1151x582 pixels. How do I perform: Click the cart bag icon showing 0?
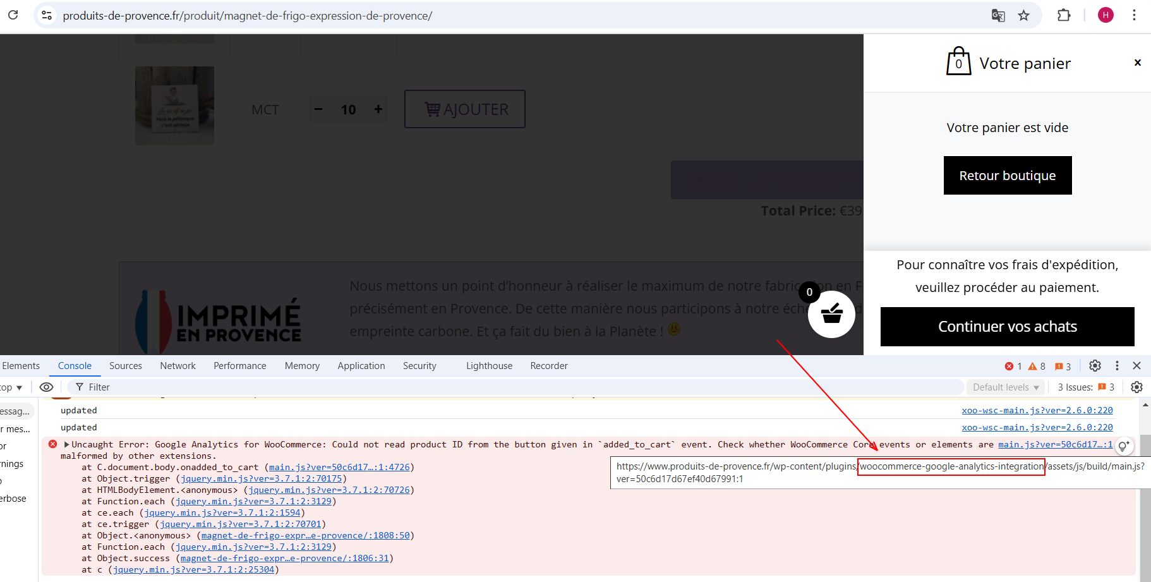click(958, 61)
